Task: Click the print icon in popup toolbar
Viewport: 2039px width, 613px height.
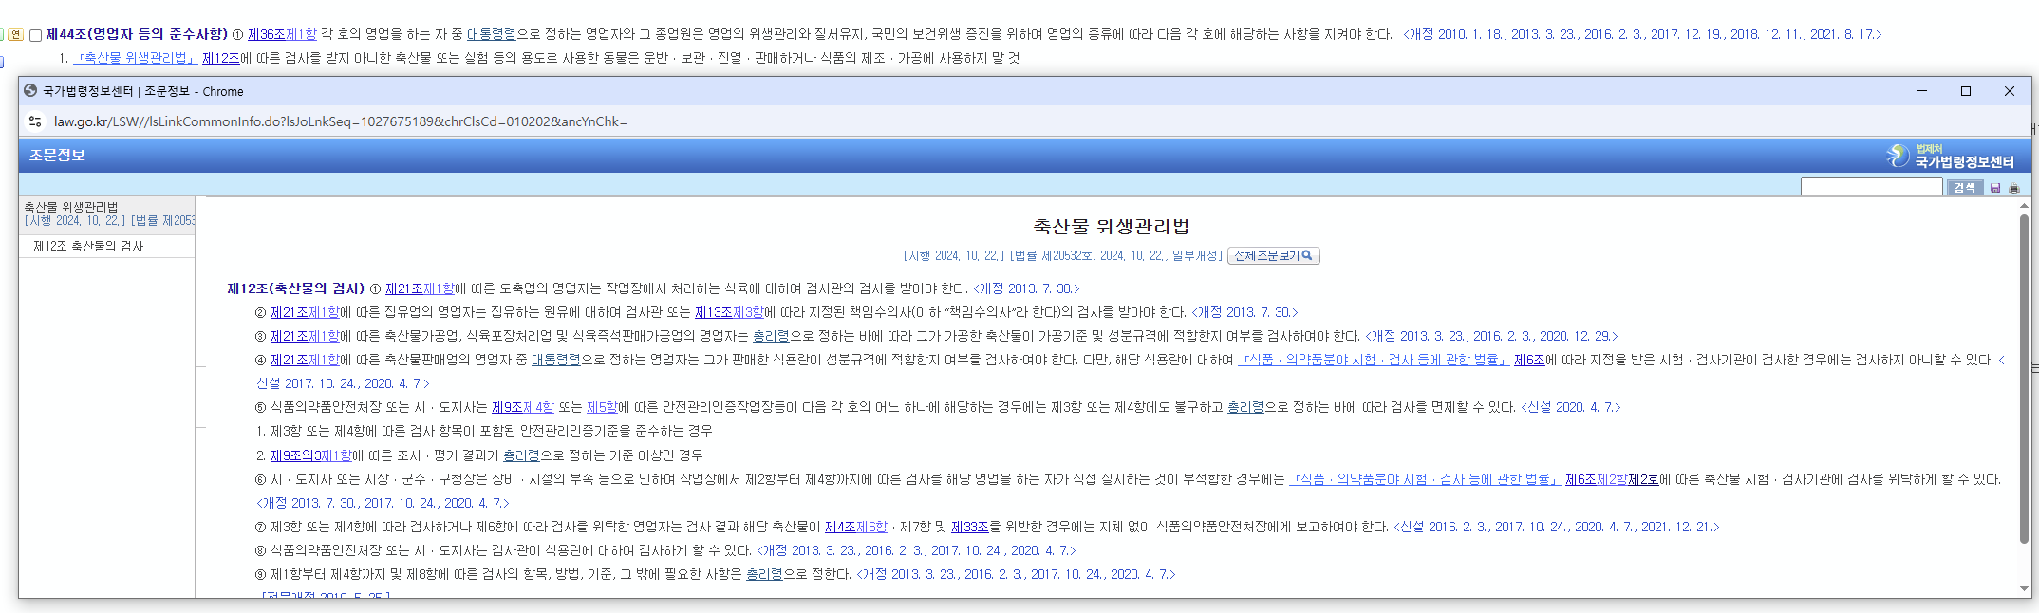Action: (2014, 188)
